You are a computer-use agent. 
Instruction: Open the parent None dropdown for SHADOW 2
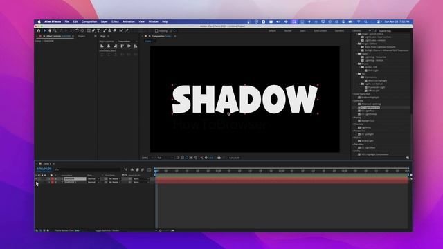[141, 182]
